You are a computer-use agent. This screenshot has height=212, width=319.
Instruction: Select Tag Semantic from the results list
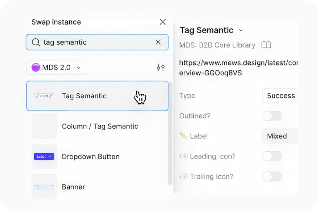point(84,96)
